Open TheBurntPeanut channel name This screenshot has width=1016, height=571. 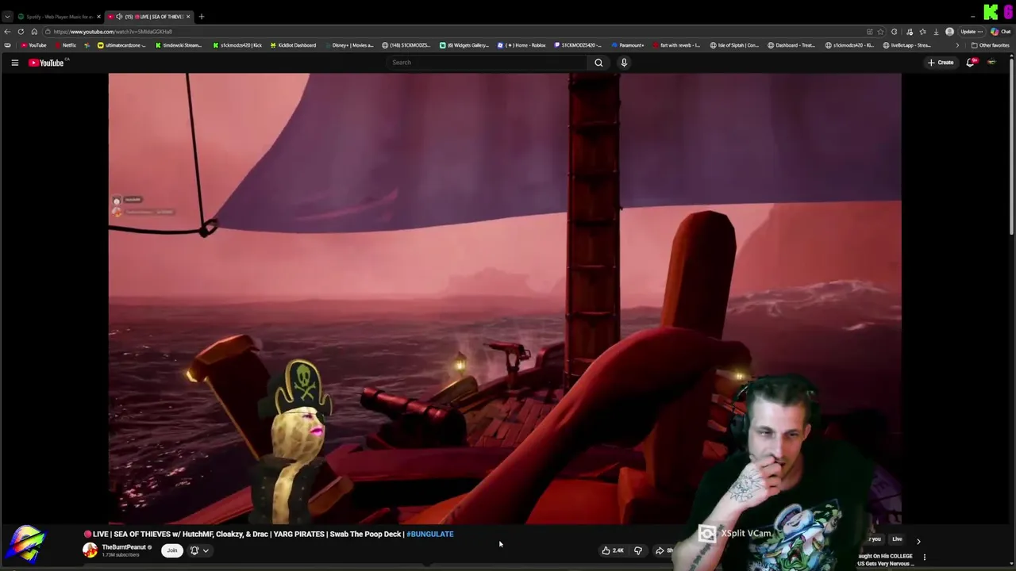[124, 547]
